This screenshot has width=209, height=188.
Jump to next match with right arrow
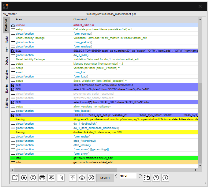(140, 176)
